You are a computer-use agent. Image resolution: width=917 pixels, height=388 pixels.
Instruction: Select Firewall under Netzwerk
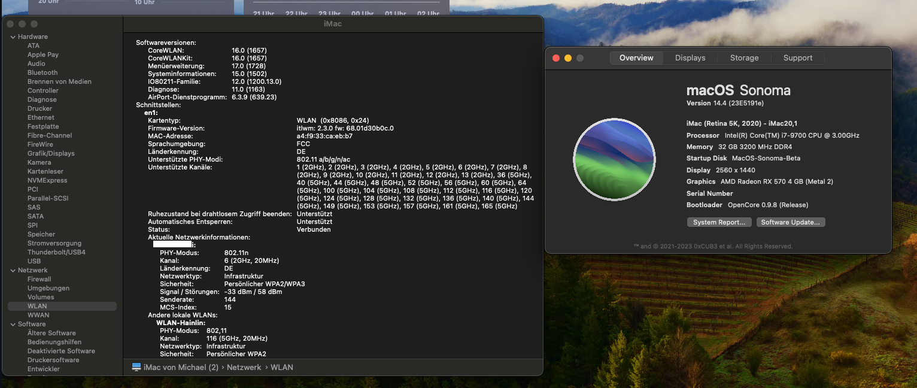(40, 279)
